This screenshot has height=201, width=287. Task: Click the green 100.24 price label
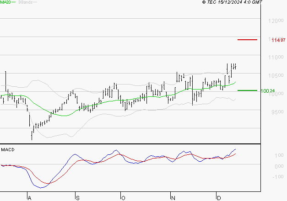pyautogui.click(x=268, y=91)
